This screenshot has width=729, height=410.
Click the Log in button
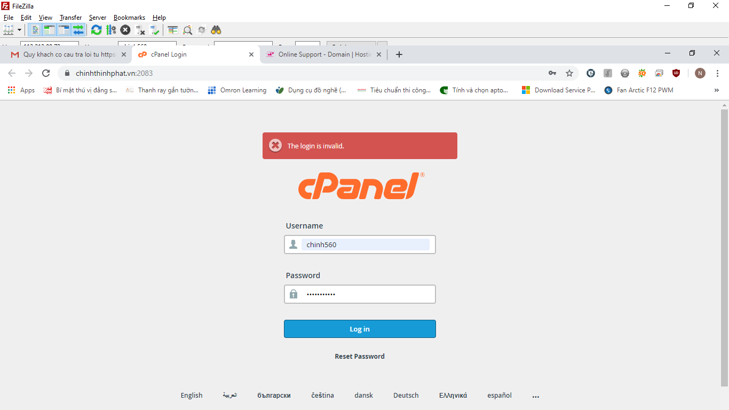click(x=360, y=329)
